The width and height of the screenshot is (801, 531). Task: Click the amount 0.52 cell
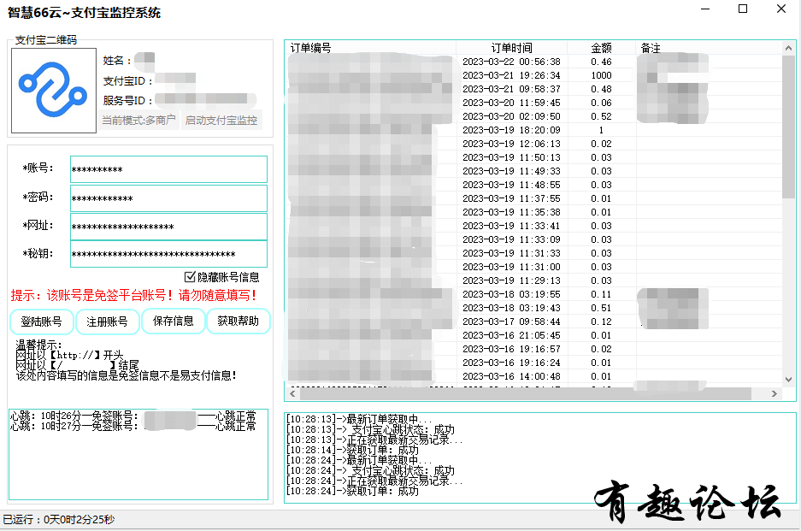601,116
